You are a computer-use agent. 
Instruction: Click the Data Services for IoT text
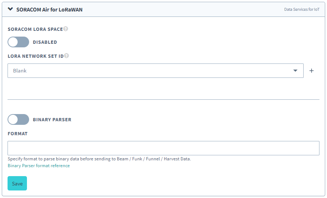(x=301, y=10)
